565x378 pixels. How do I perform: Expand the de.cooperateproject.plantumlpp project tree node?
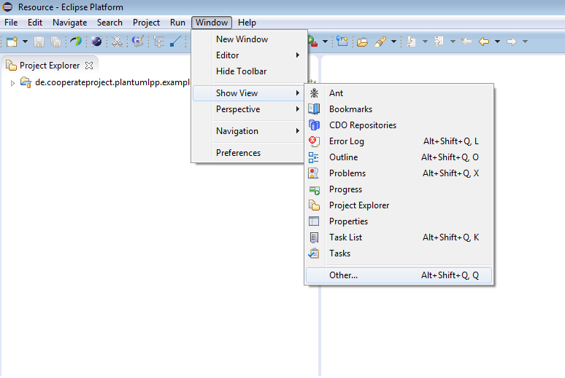click(x=12, y=82)
